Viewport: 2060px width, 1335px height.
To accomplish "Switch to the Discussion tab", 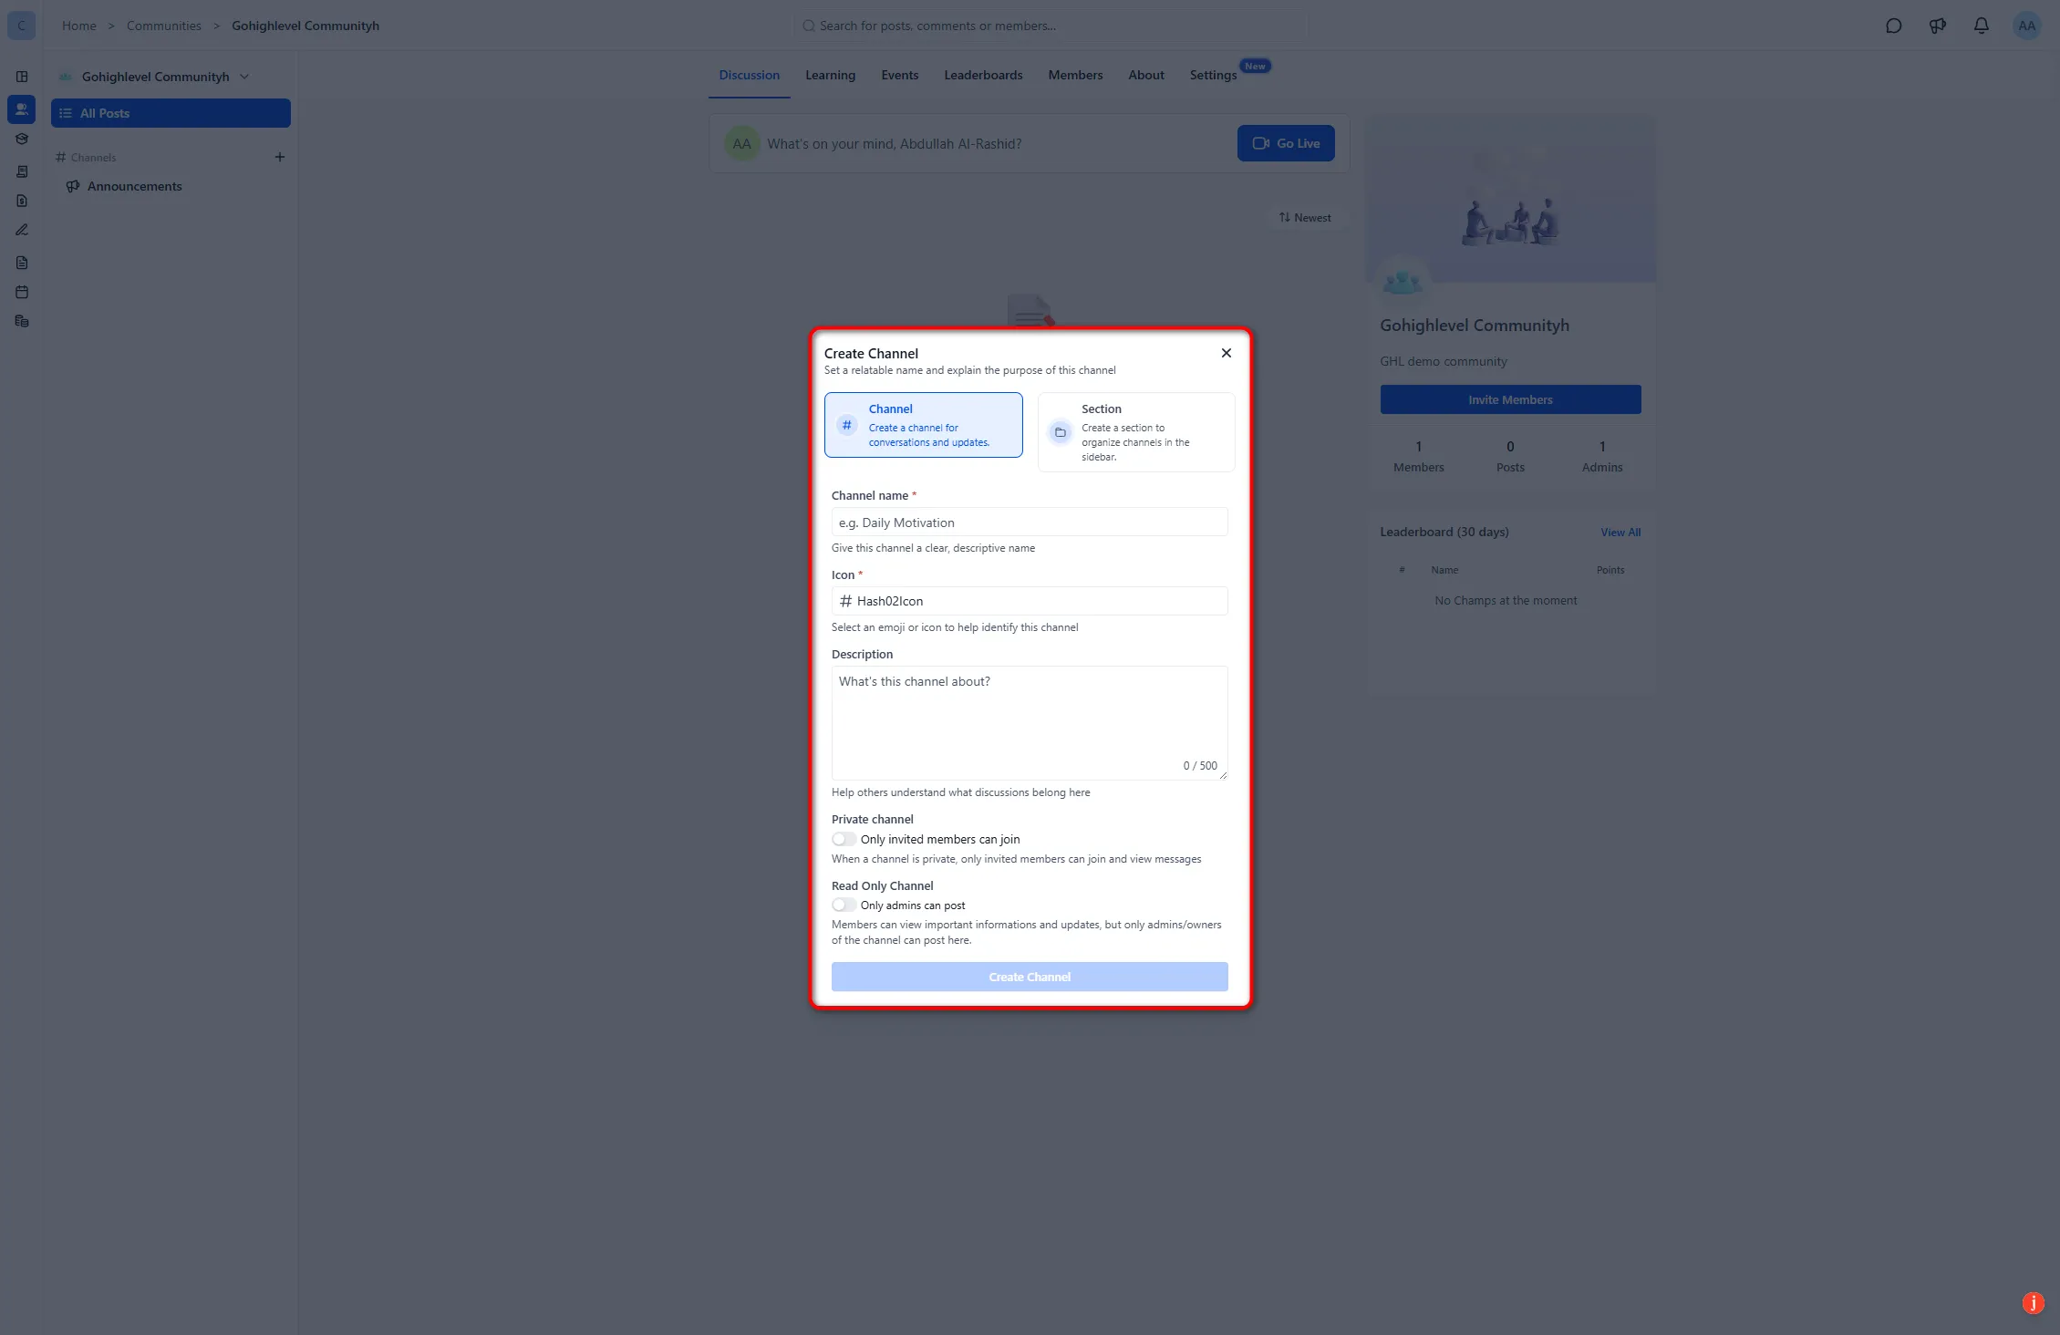I will point(749,75).
